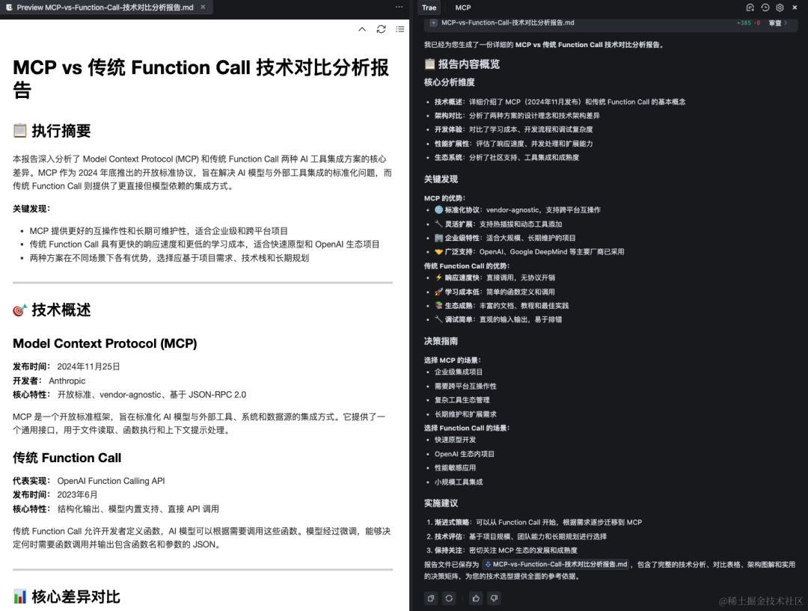Click the 技术概述 heading in preview
This screenshot has width=808, height=611.
pyautogui.click(x=52, y=310)
